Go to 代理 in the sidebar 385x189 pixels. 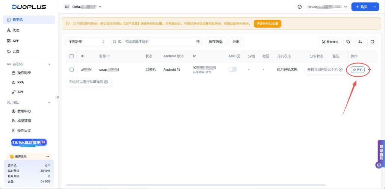16,30
